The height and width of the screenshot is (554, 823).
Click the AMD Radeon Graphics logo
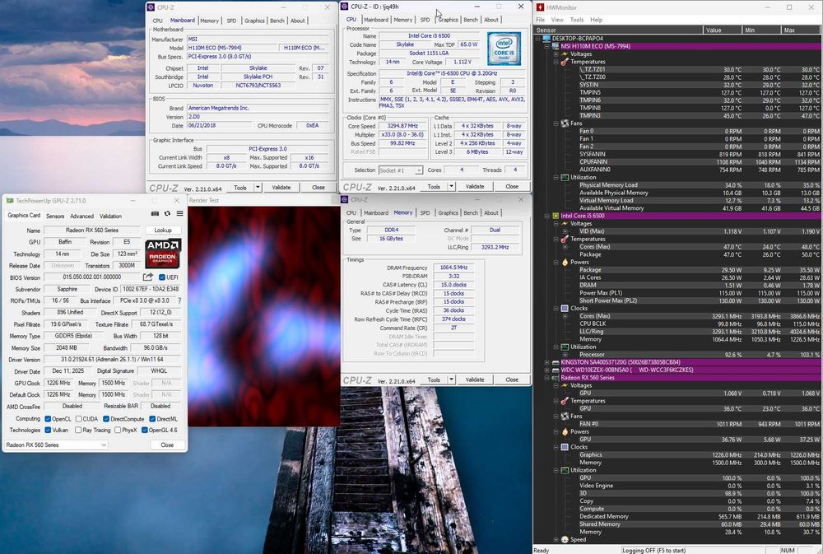(x=163, y=253)
